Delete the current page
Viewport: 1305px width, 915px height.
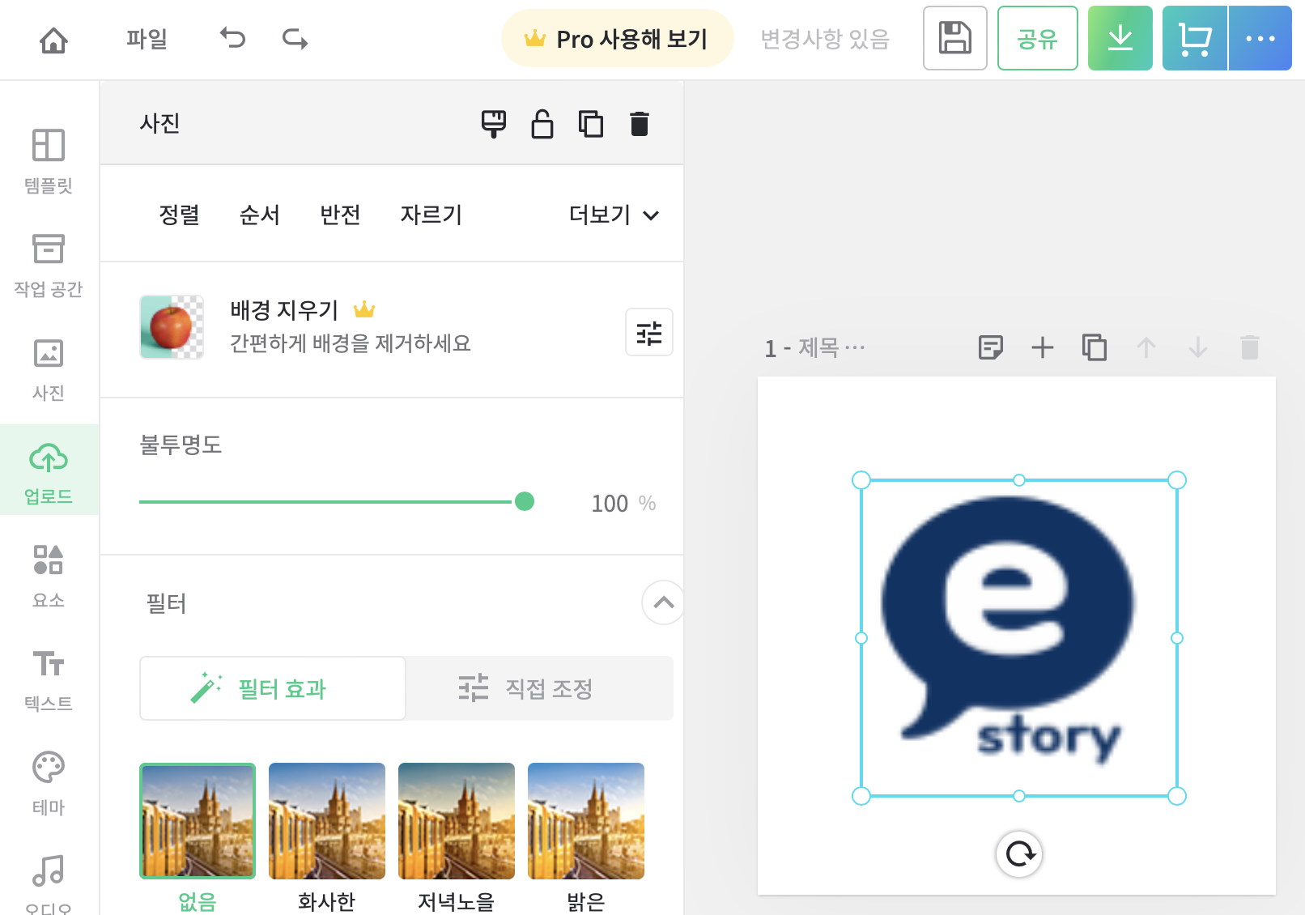[1249, 347]
